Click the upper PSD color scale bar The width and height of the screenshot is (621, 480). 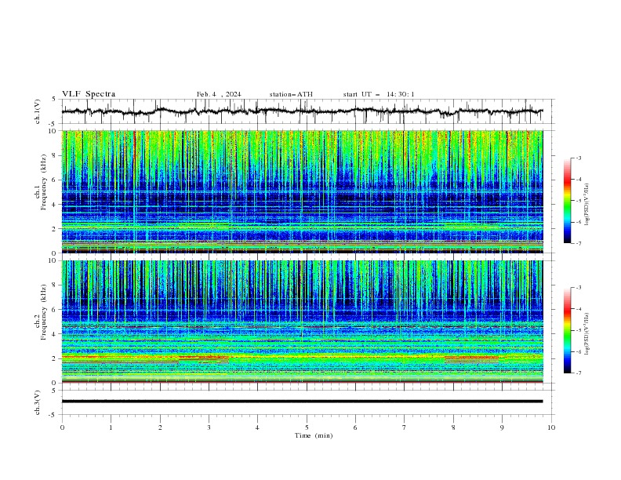pyautogui.click(x=567, y=201)
